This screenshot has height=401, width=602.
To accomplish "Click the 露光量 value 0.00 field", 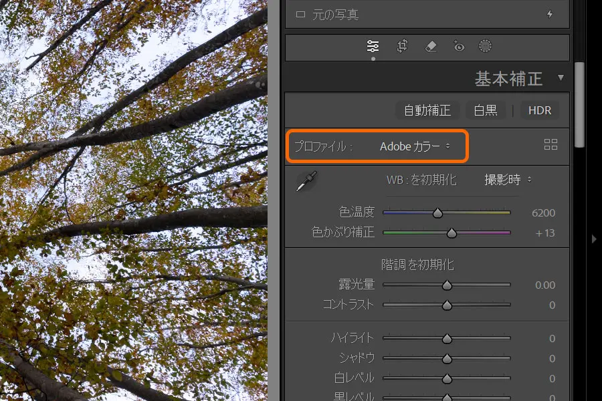I will (545, 285).
